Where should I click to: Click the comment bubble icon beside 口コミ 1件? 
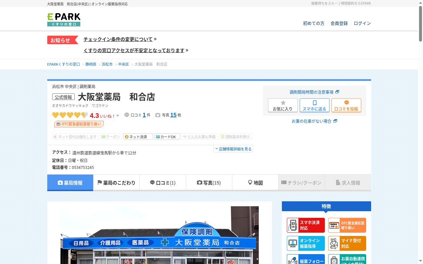[x=127, y=115]
